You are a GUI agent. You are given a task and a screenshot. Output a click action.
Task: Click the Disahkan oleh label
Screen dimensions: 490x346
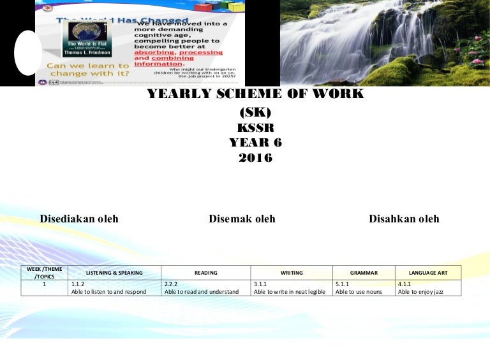click(404, 219)
